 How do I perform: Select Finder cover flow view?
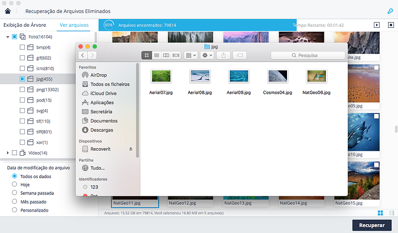176,55
